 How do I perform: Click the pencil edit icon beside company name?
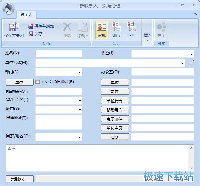point(191,63)
